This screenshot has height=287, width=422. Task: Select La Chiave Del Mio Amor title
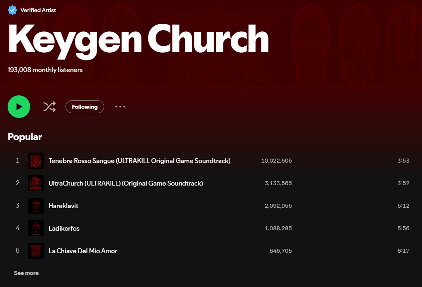[x=83, y=251]
